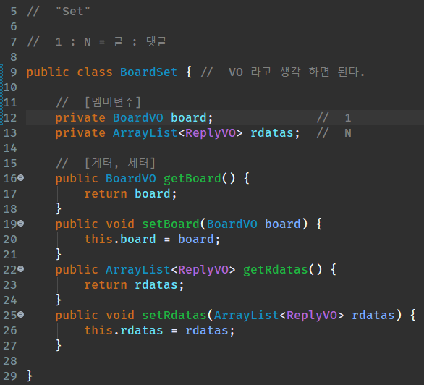Screen dimensions: 424x385
Task: Click ReplyVO generic type on line 13
Action: (211, 133)
